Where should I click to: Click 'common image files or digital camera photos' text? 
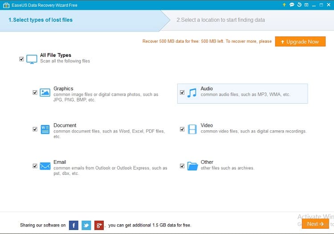tap(106, 97)
